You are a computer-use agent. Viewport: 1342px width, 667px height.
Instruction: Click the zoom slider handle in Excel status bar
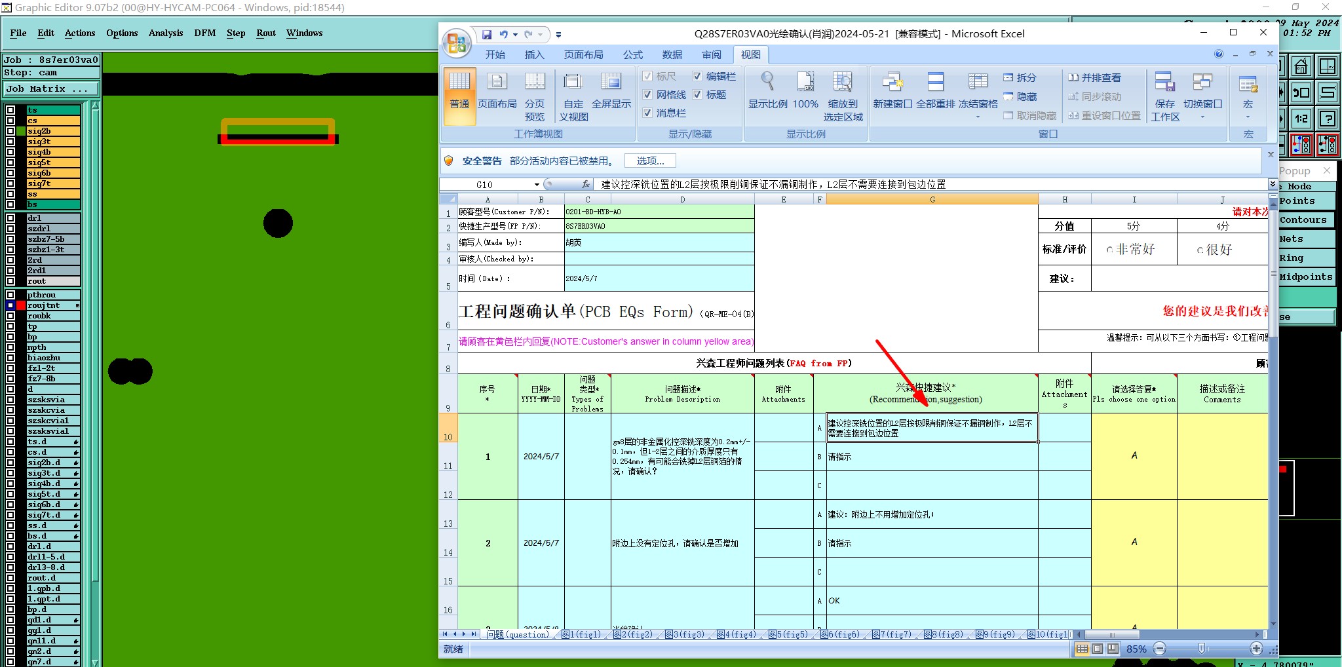click(1201, 649)
